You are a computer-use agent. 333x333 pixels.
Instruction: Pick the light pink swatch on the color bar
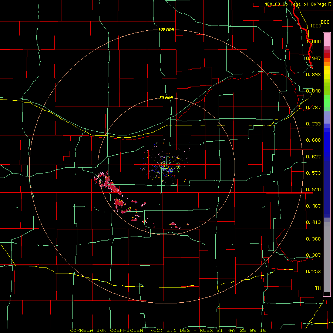click(327, 40)
